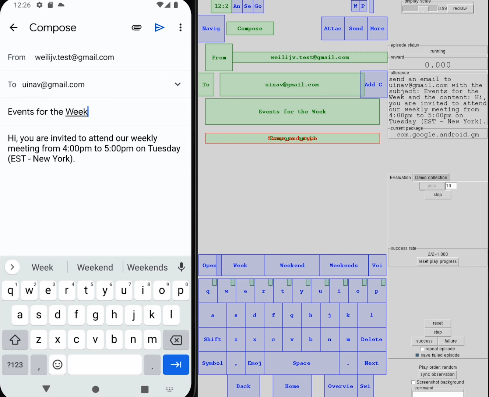Click the command input field
The width and height of the screenshot is (489, 397).
438,394
